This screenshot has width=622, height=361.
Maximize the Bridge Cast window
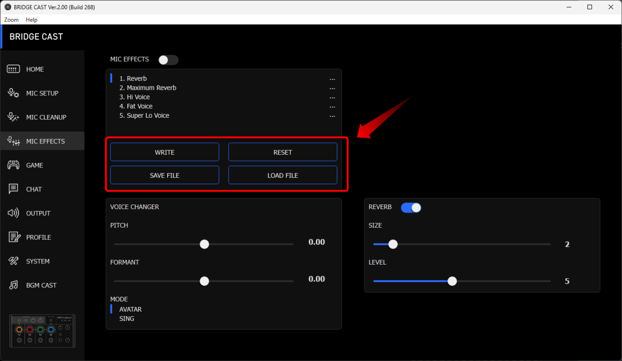click(x=589, y=7)
